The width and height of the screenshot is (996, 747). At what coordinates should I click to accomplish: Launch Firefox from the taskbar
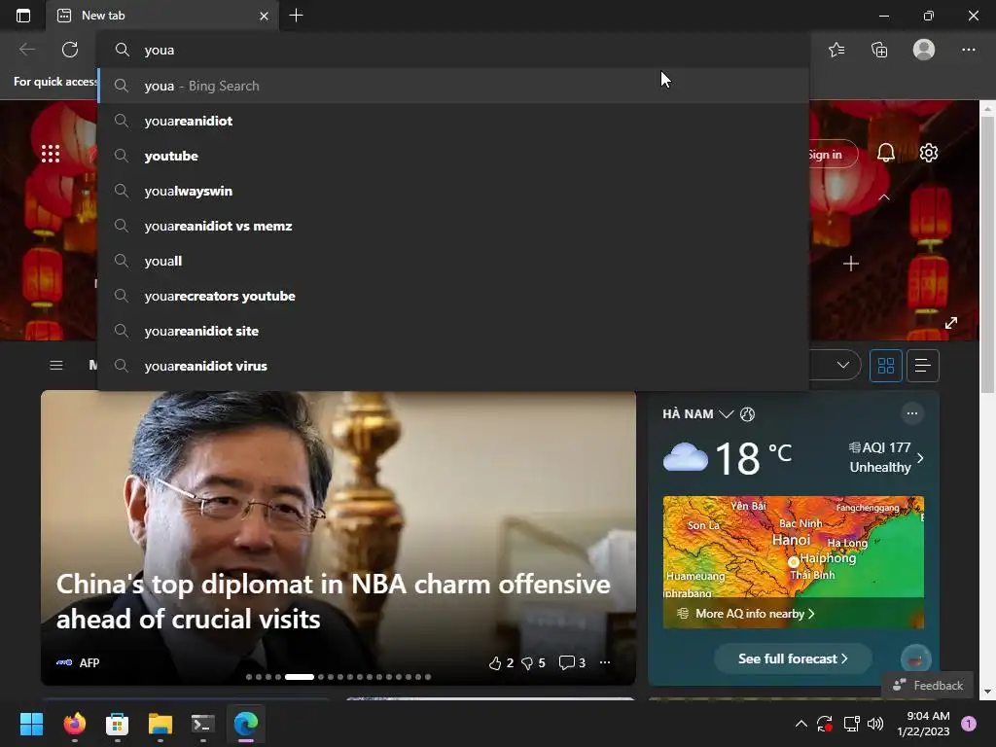[74, 724]
